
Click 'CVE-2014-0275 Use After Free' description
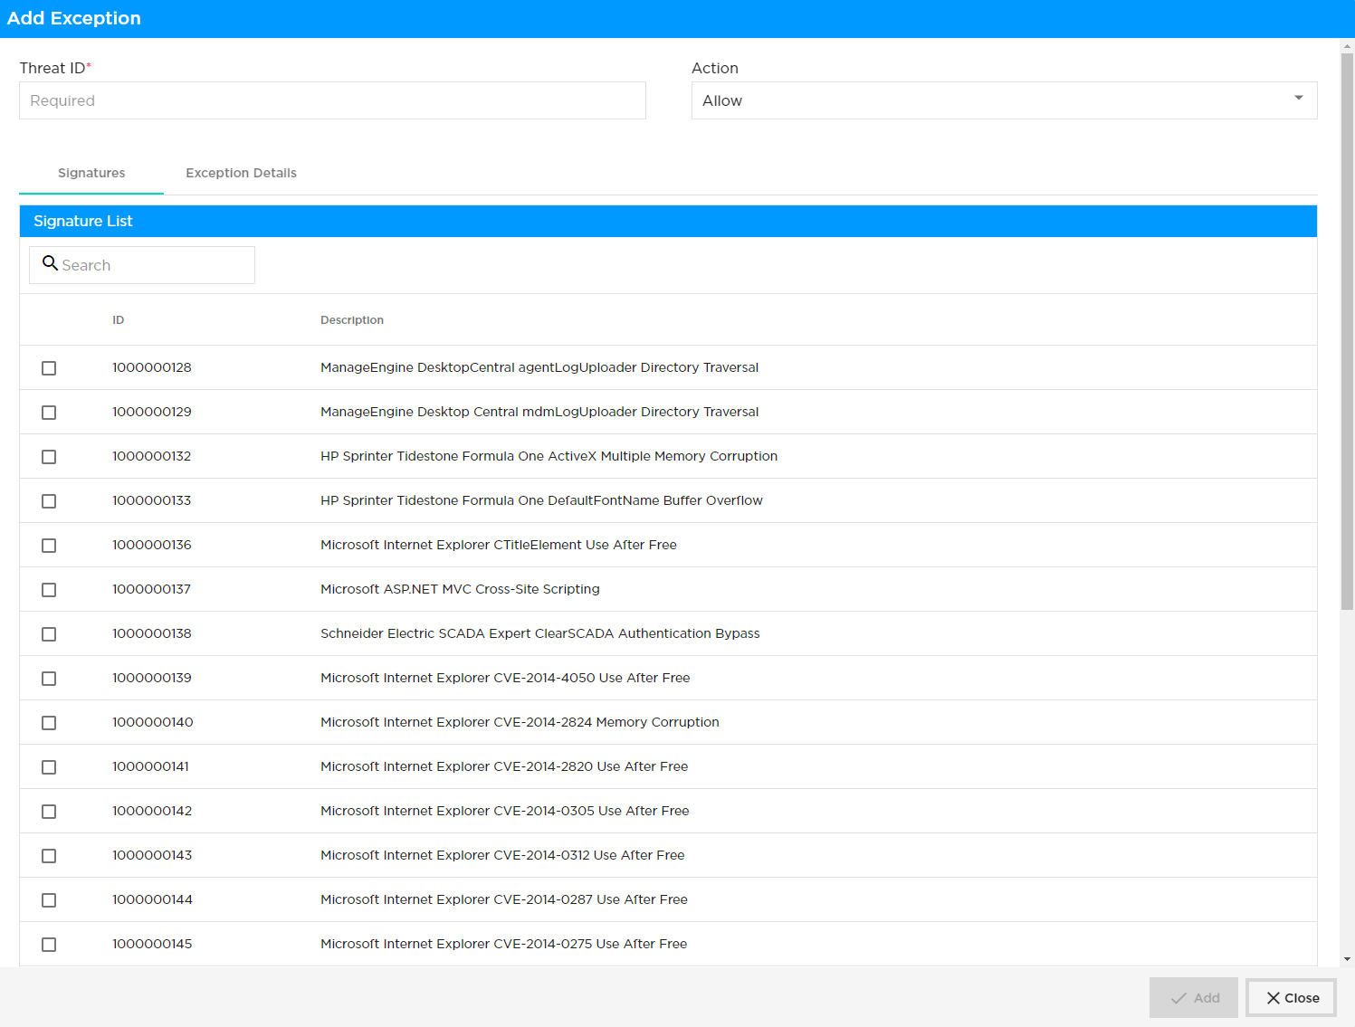(x=504, y=944)
